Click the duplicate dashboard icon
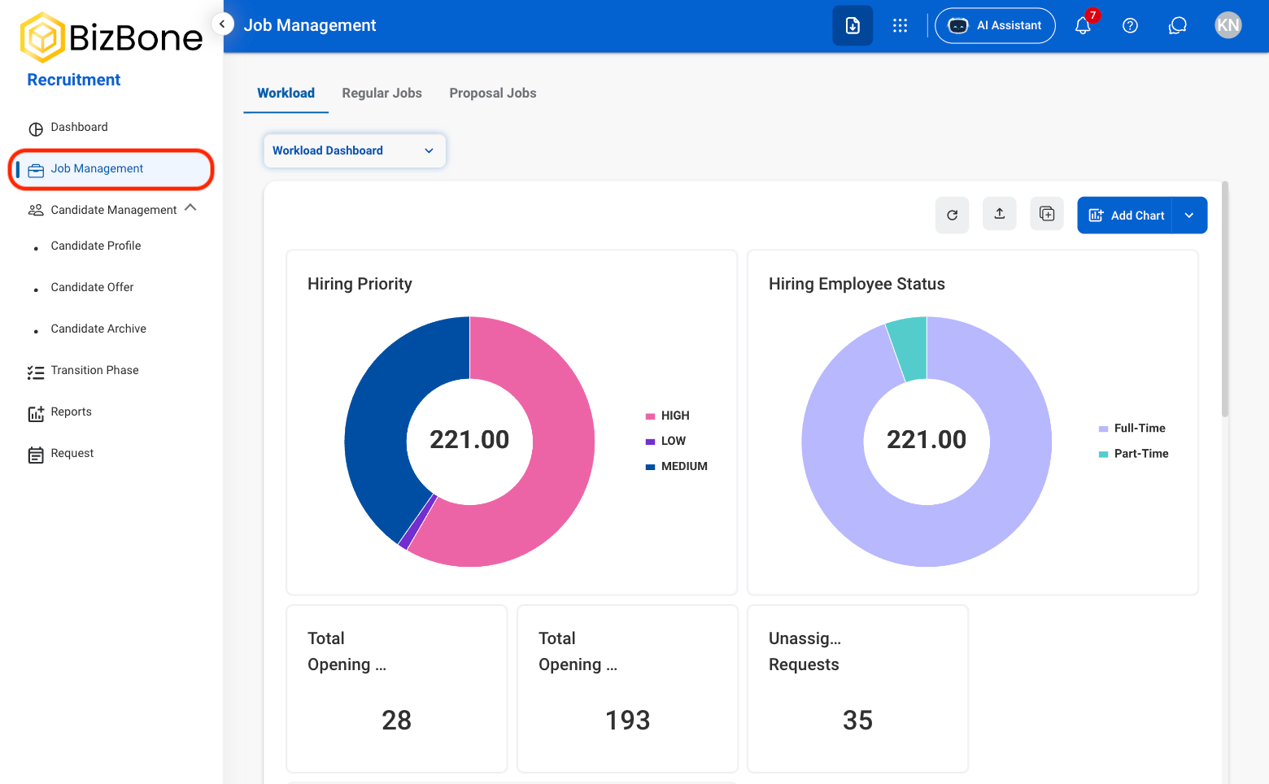The image size is (1269, 784). 1047,214
